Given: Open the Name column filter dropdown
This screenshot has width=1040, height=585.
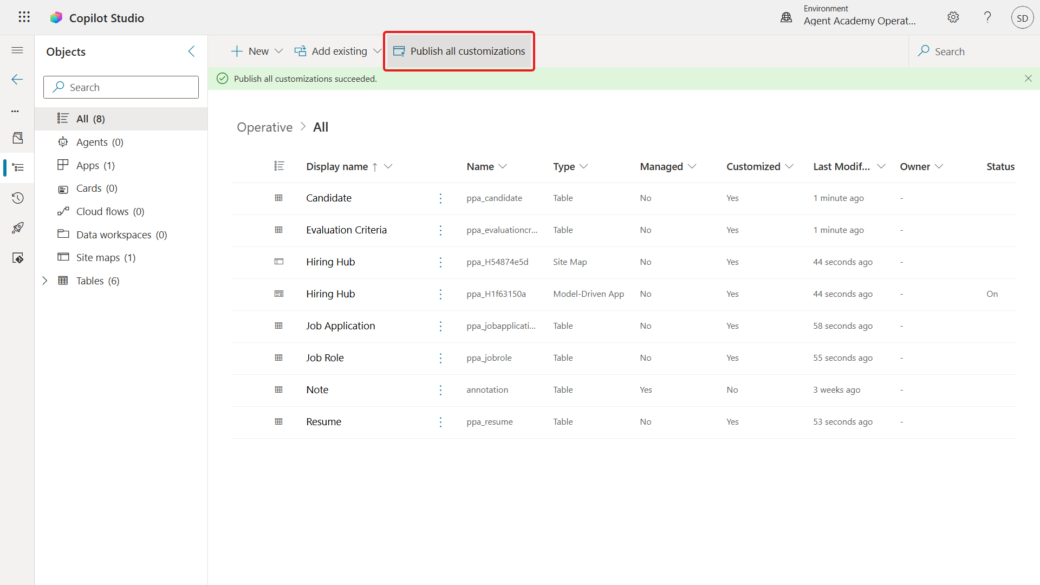Looking at the screenshot, I should click(503, 166).
